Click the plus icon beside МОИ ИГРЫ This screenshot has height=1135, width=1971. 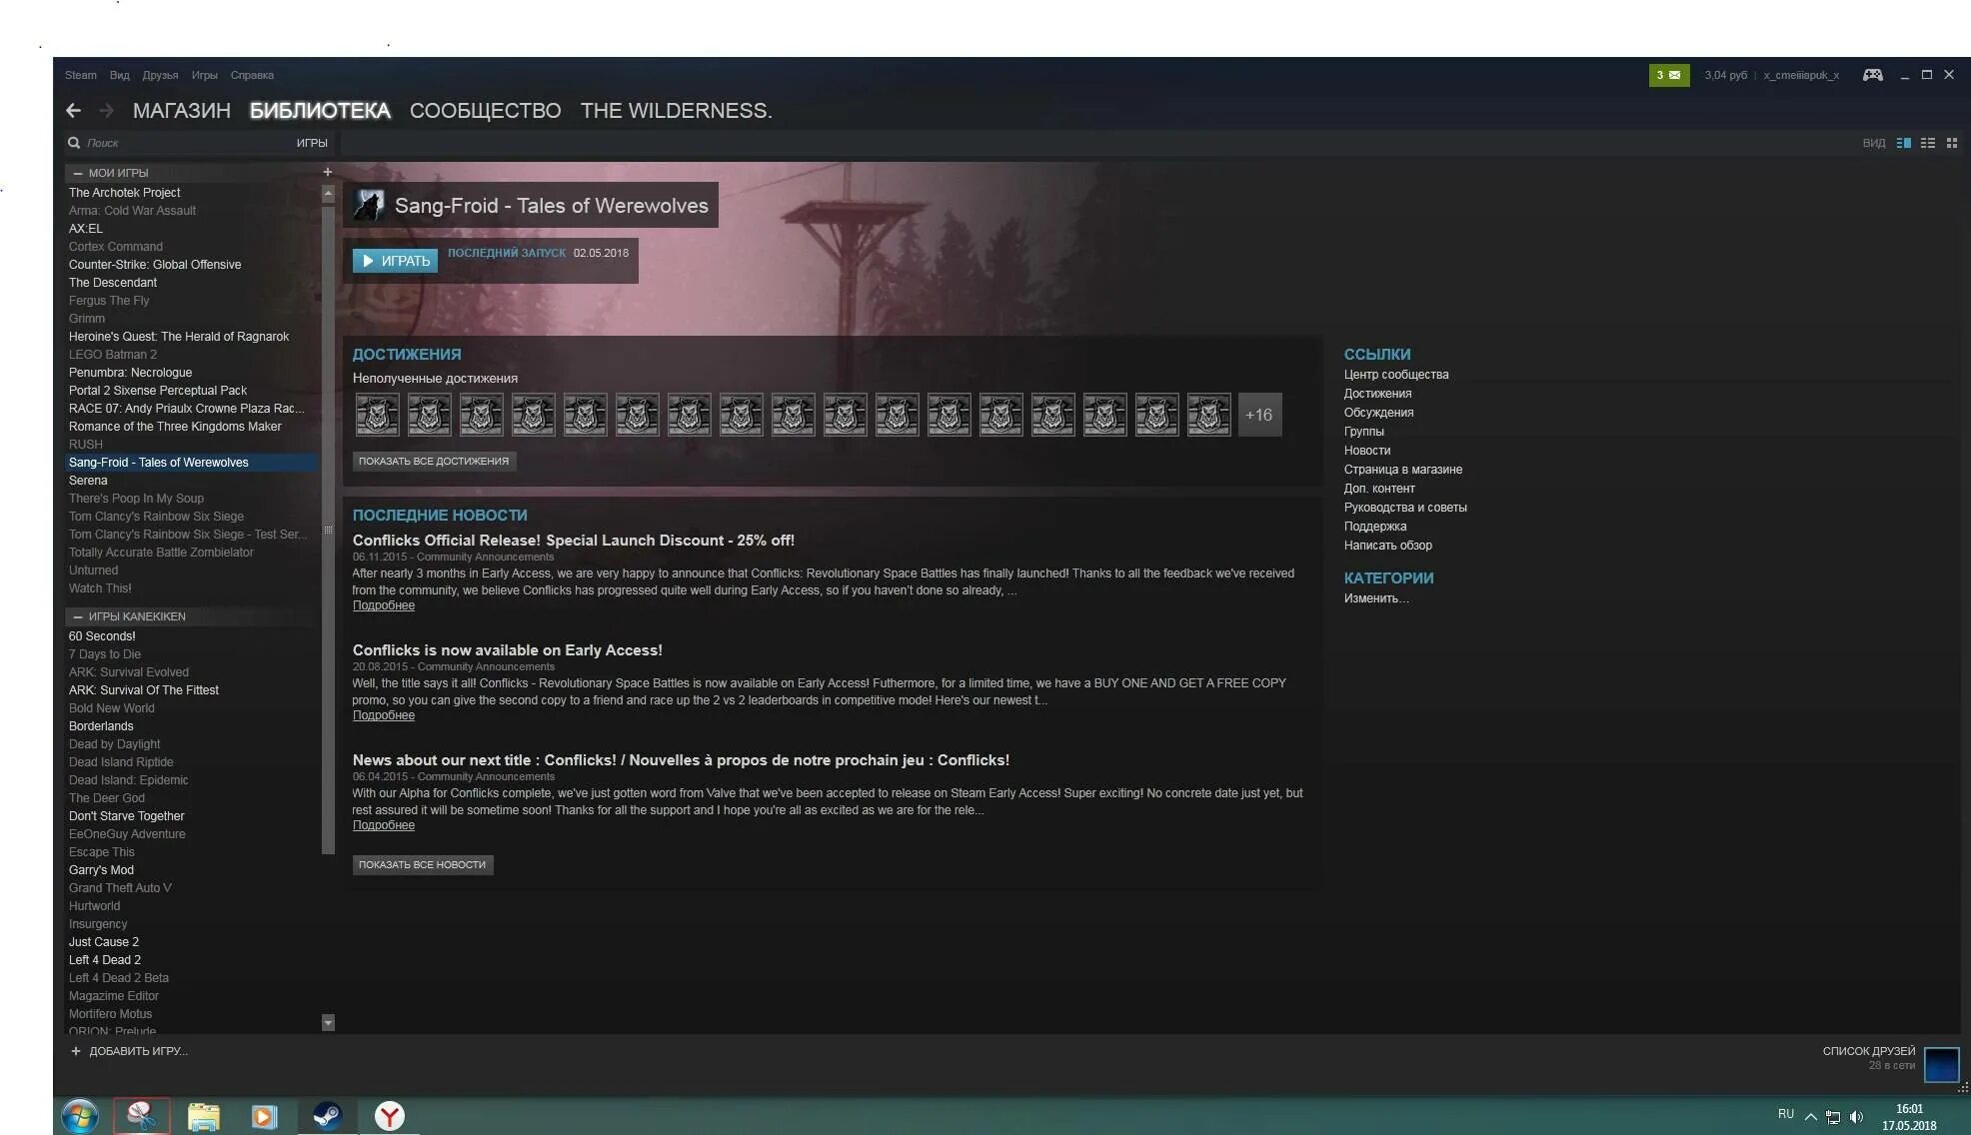click(x=327, y=172)
